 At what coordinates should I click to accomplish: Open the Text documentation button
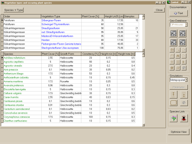click(x=178, y=13)
